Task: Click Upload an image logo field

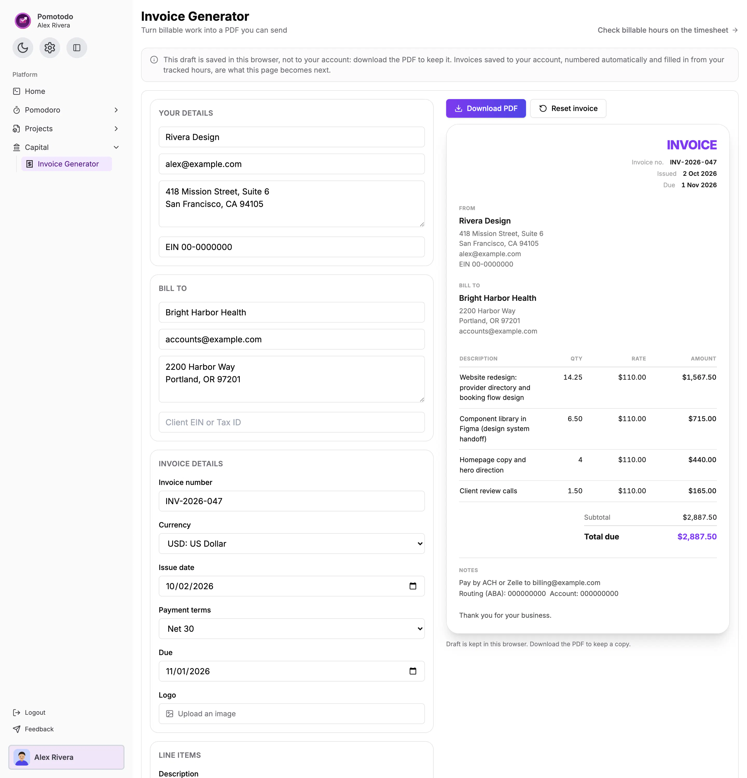Action: [x=292, y=714]
